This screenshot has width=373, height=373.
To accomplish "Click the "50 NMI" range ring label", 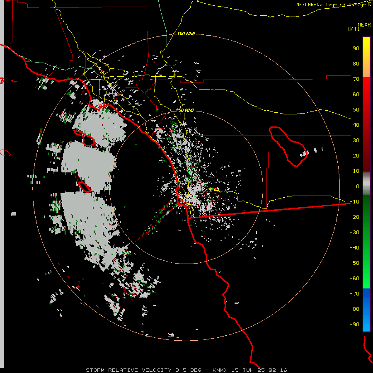I will 186,110.
